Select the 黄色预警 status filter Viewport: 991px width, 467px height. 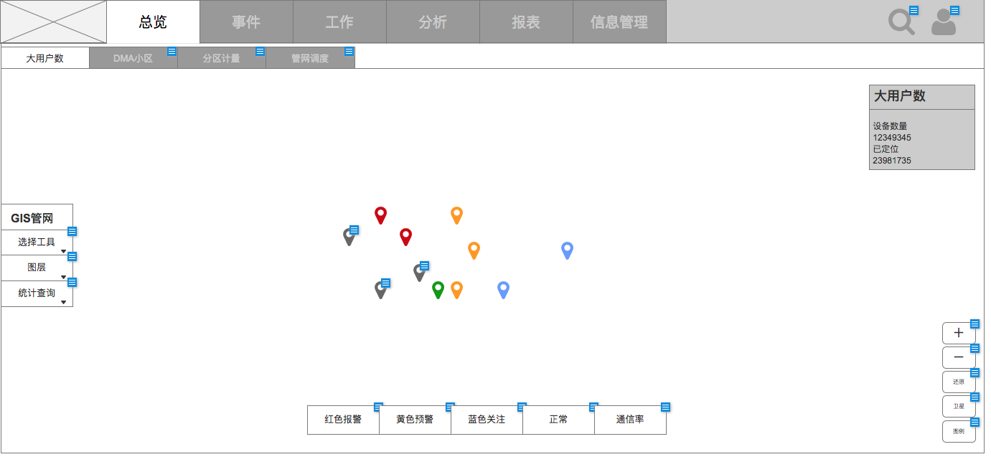[415, 420]
